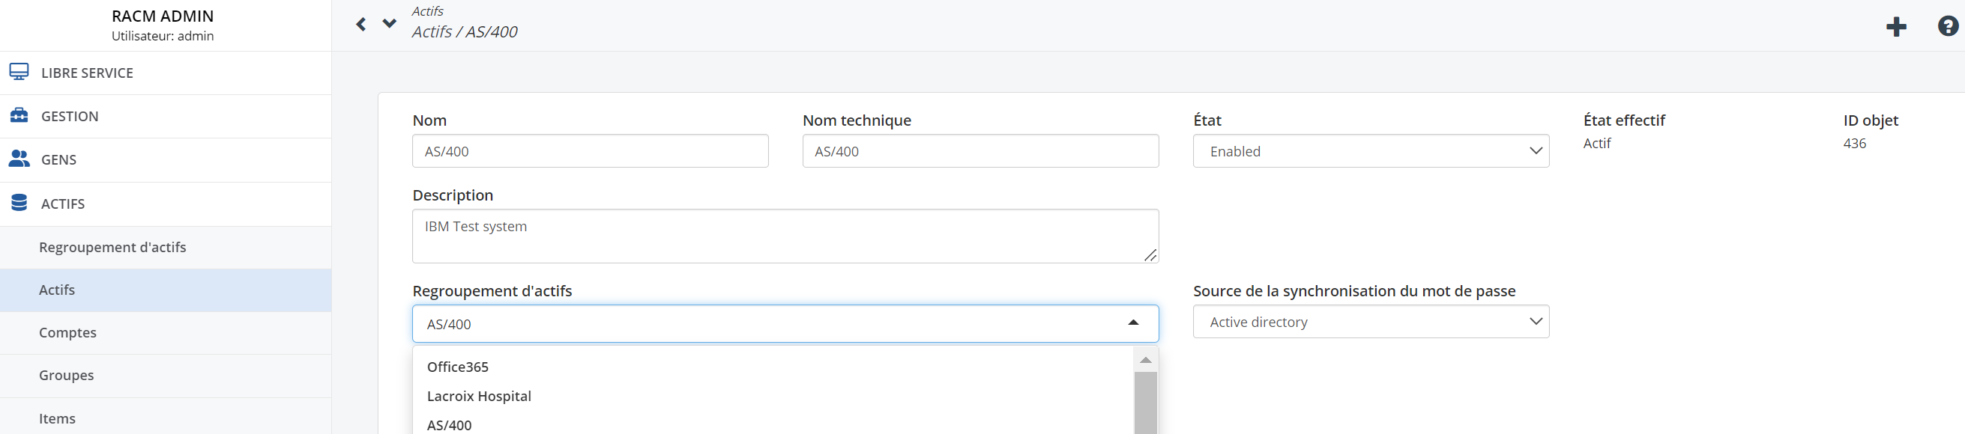Viewport: 1965px width, 434px height.
Task: Click the back arrow icon
Action: (x=360, y=25)
